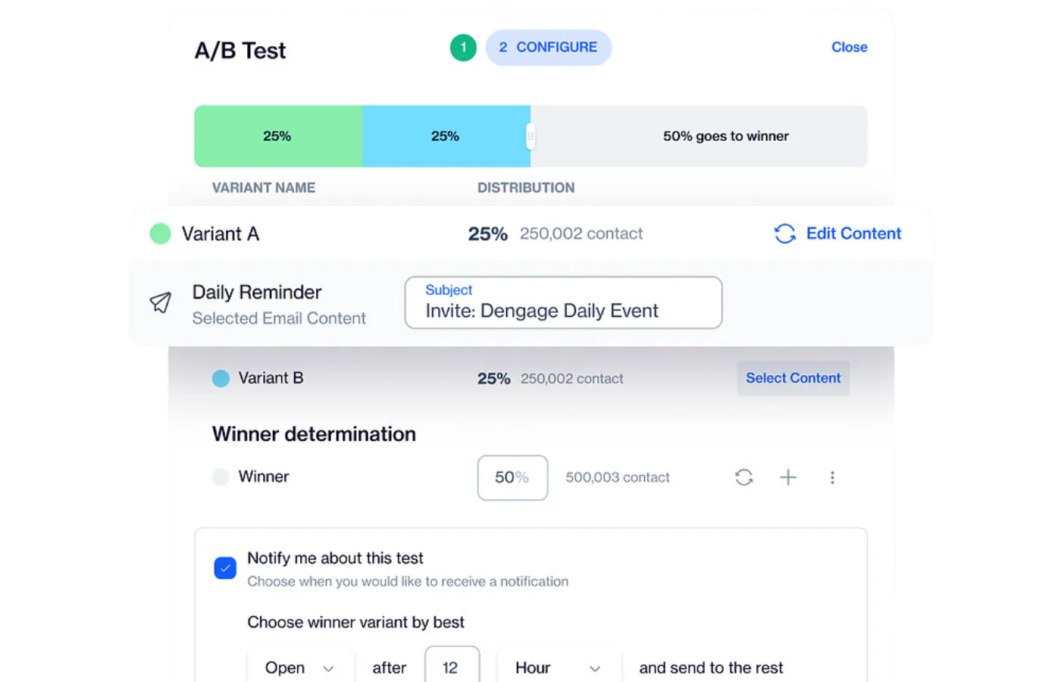Viewport: 1061px width, 682px height.
Task: Expand the Hour time unit dropdown
Action: click(x=559, y=668)
